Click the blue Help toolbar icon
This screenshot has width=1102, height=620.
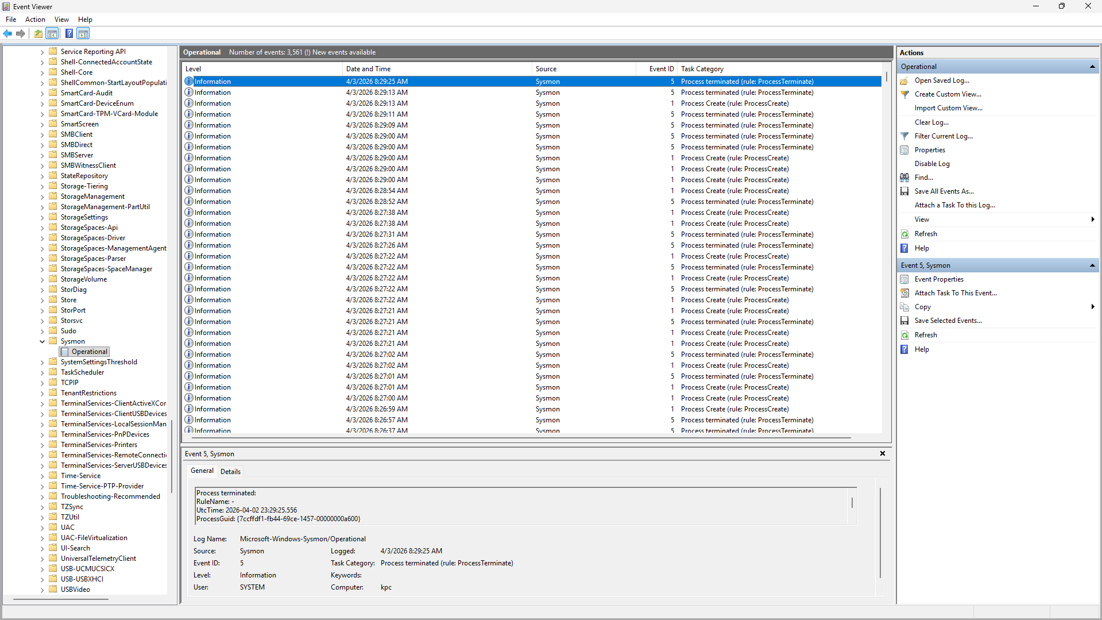tap(69, 33)
